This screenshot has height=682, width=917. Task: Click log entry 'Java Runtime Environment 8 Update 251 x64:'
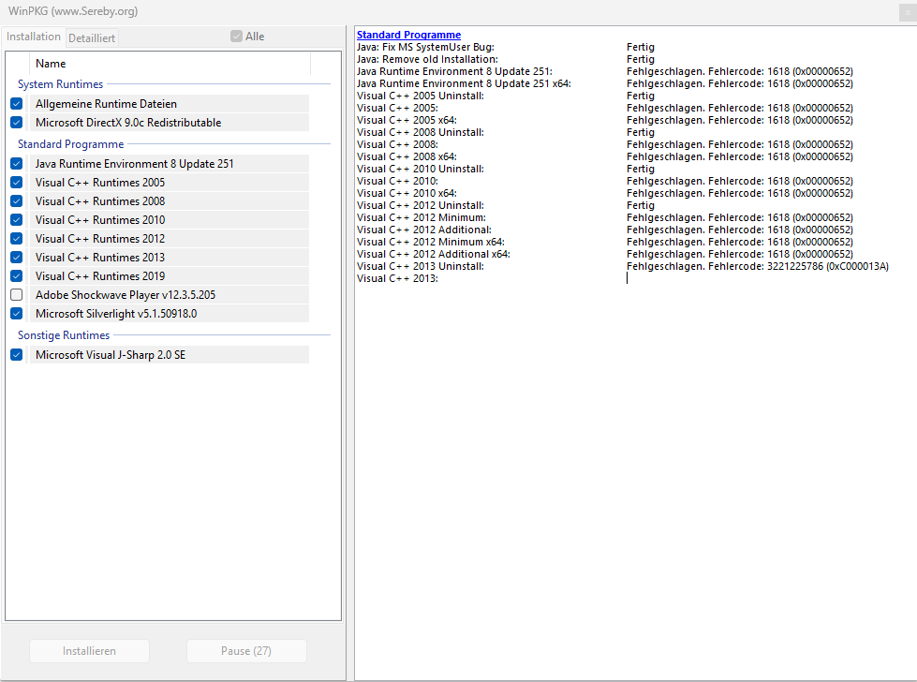point(464,83)
